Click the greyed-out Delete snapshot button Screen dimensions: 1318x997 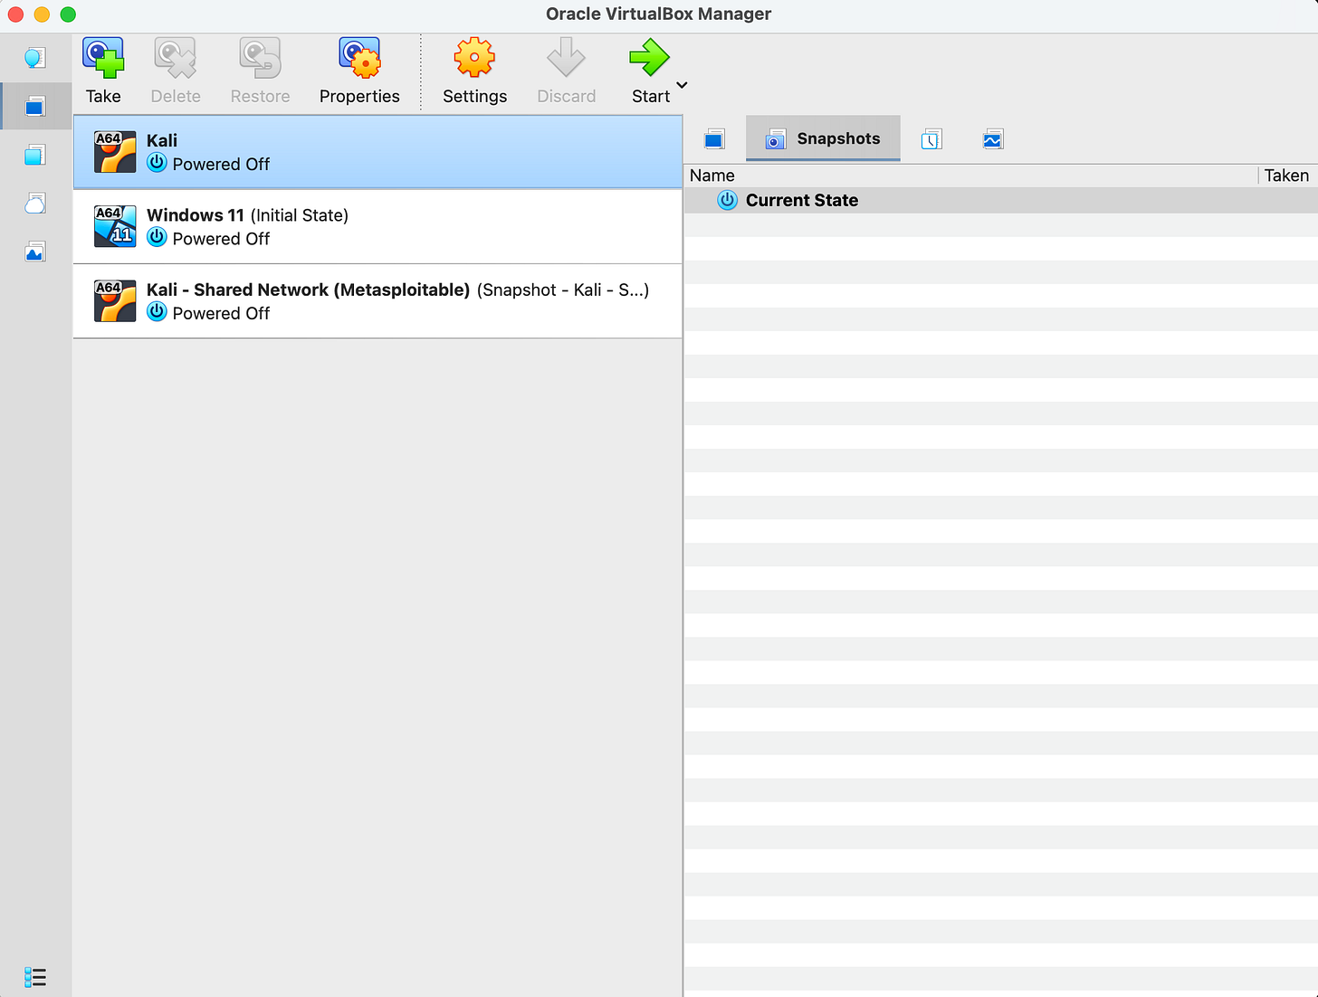point(176,71)
